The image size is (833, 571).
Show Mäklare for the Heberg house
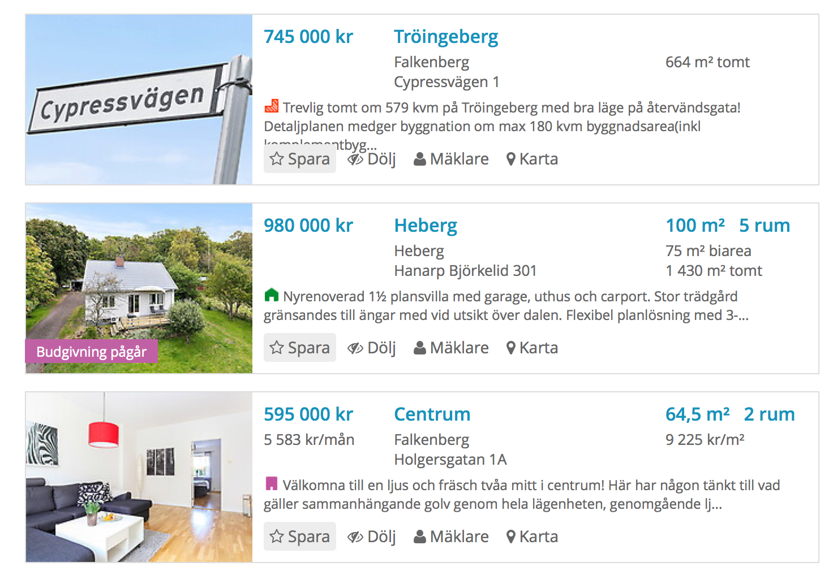451,348
